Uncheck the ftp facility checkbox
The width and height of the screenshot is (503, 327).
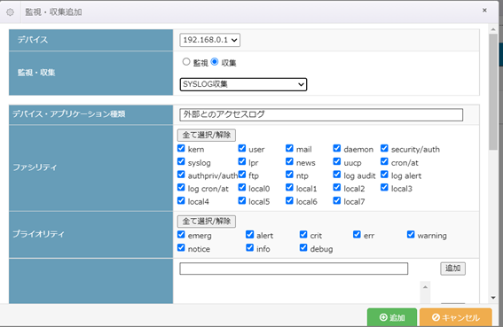click(242, 175)
